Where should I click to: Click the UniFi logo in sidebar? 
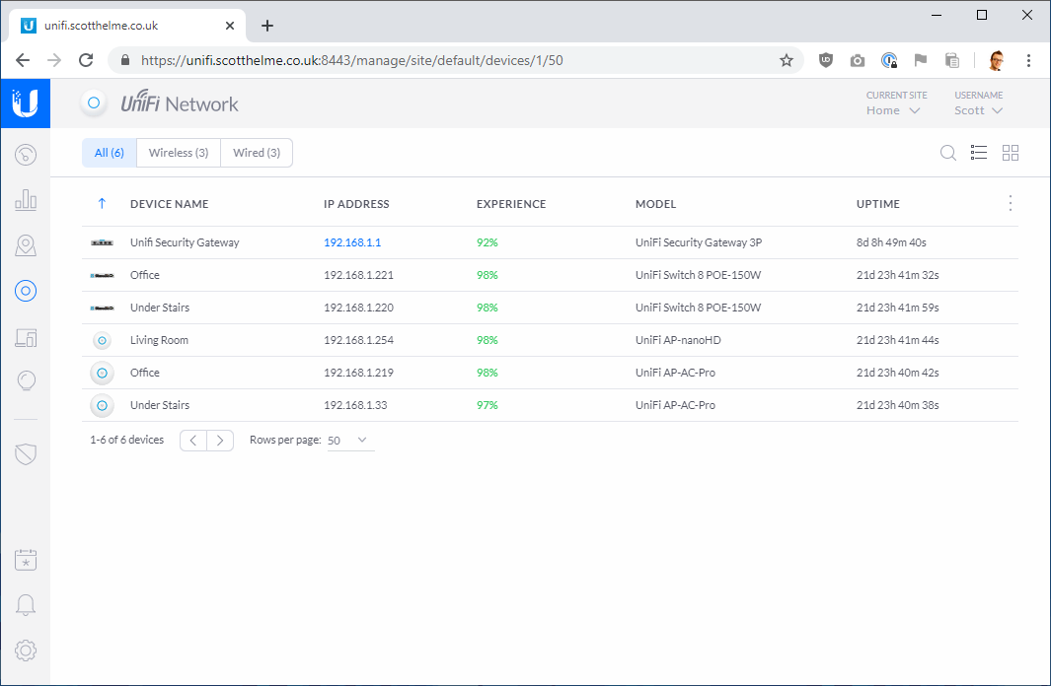(x=26, y=103)
